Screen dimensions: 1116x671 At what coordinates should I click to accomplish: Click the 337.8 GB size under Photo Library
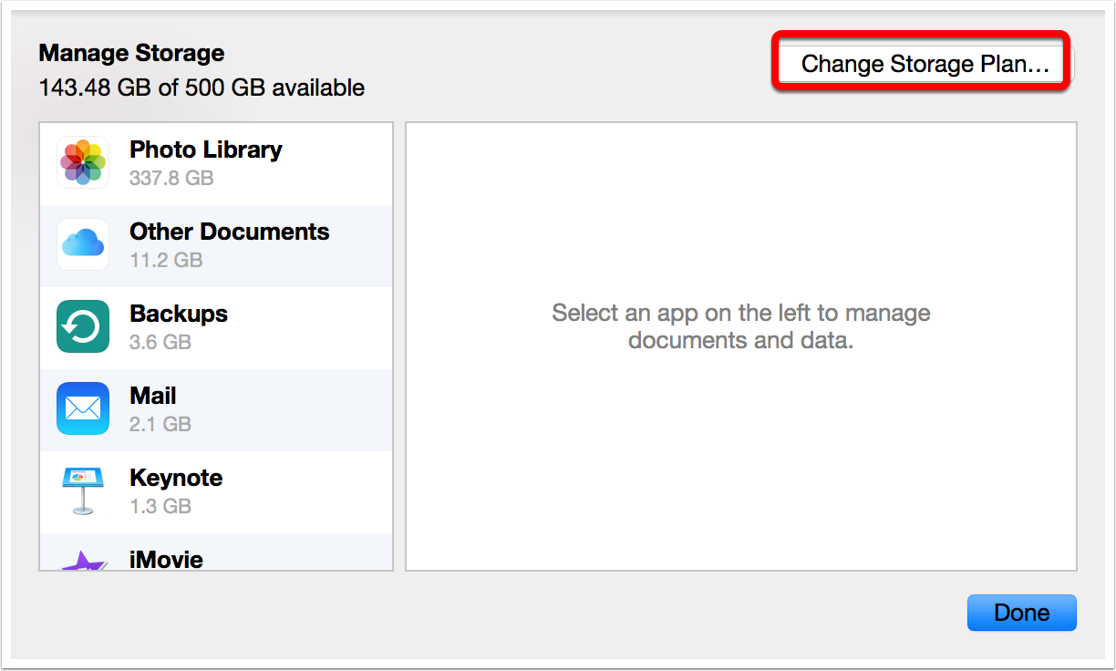tap(171, 178)
